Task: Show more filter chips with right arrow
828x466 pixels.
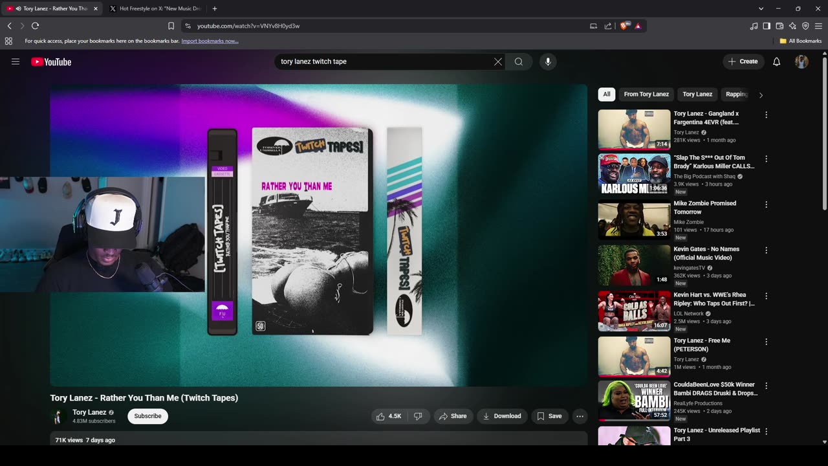Action: pos(761,95)
